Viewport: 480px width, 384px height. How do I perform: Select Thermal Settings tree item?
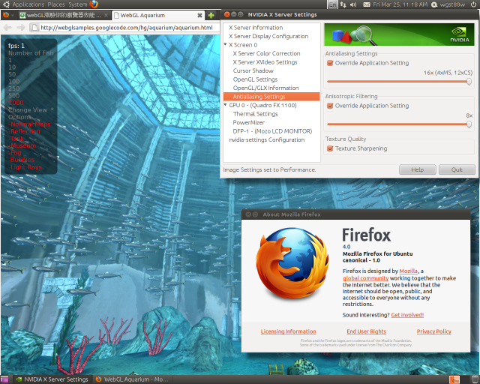255,114
